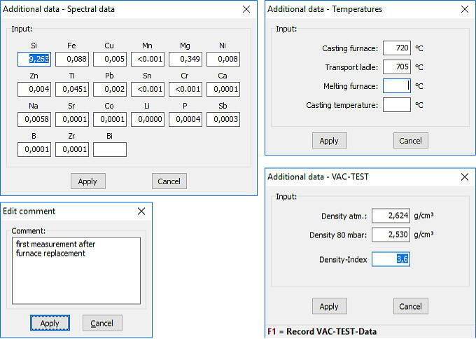Close the Spectral data dialog
The image size is (476, 339).
tap(246, 9)
